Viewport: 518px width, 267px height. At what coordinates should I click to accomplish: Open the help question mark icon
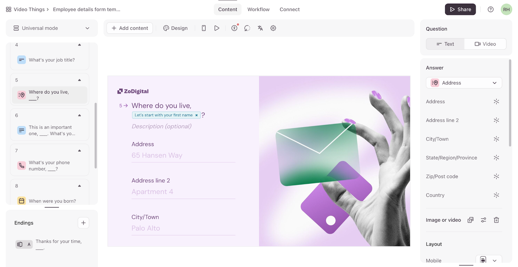491,9
